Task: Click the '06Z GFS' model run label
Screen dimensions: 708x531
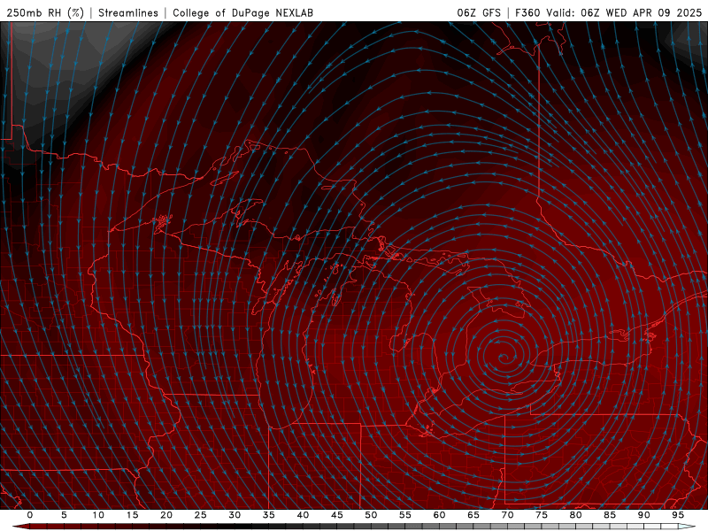Action: point(479,12)
